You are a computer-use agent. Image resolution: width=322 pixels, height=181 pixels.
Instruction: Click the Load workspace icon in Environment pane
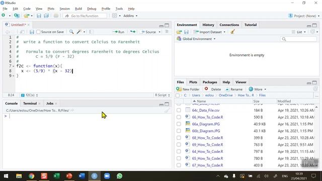(179, 32)
